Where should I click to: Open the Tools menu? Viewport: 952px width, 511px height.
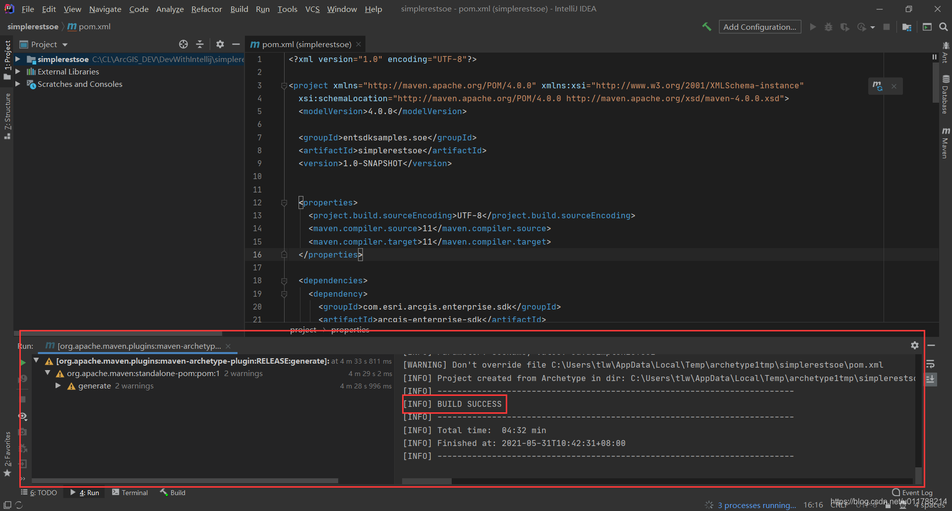(287, 8)
